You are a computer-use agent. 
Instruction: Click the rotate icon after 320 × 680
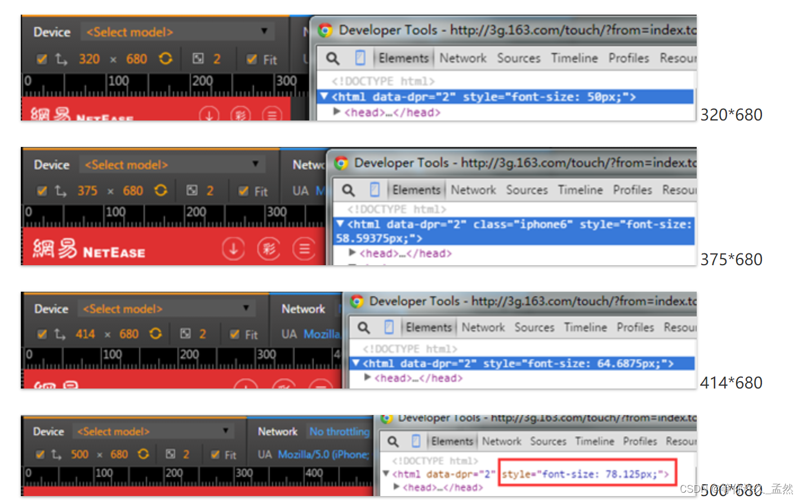[x=166, y=59]
